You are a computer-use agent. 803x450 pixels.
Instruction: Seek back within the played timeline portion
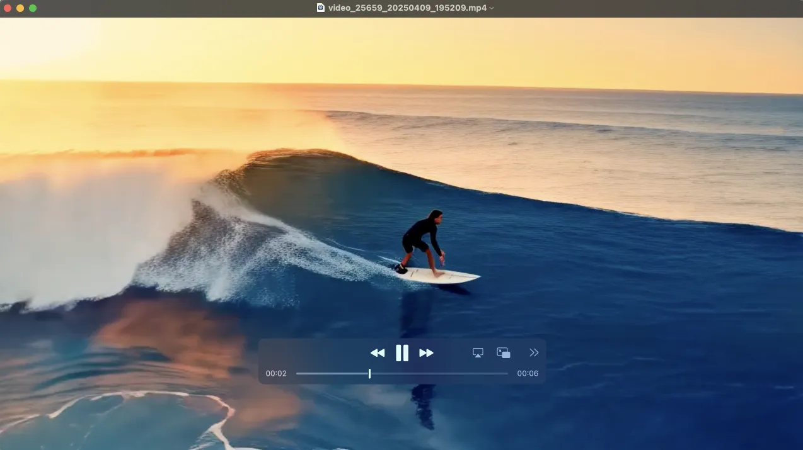332,374
